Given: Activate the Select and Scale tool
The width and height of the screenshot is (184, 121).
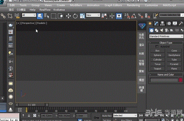Looking at the screenshot, I should [82, 16].
